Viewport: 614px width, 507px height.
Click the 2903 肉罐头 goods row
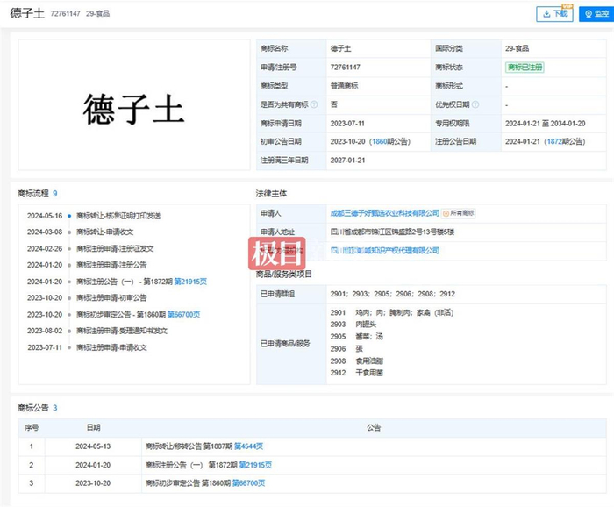tap(353, 325)
